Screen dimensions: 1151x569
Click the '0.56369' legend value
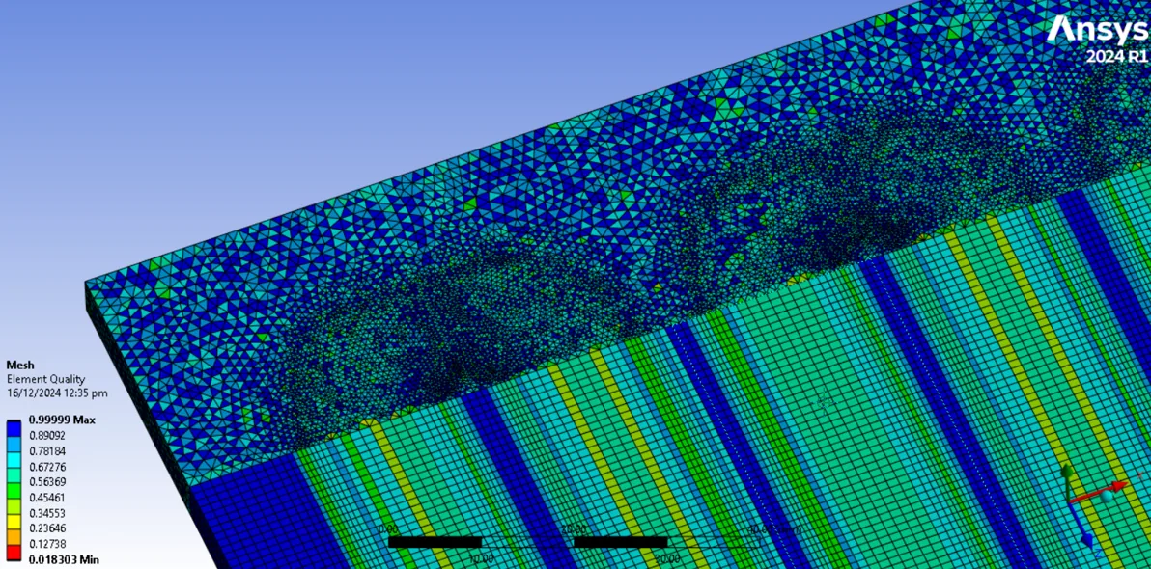(48, 482)
